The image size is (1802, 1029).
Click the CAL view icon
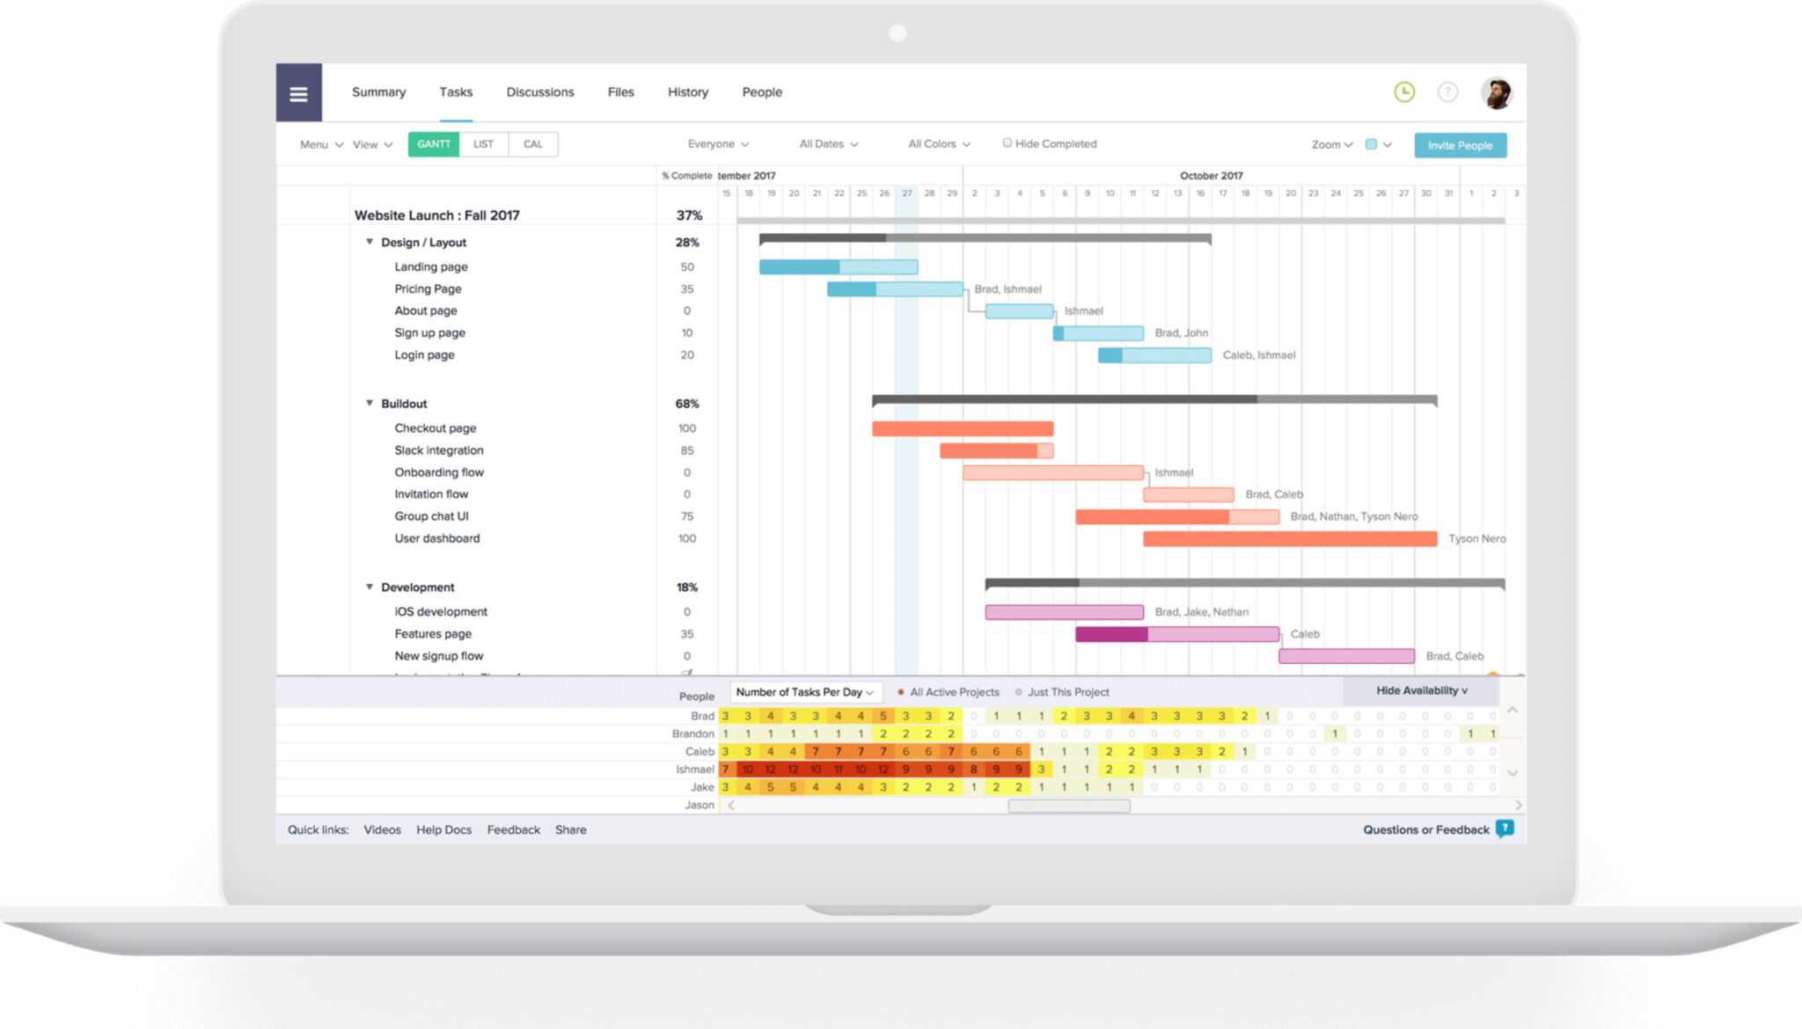531,145
